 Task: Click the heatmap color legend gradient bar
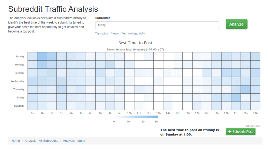pyautogui.click(x=135, y=117)
